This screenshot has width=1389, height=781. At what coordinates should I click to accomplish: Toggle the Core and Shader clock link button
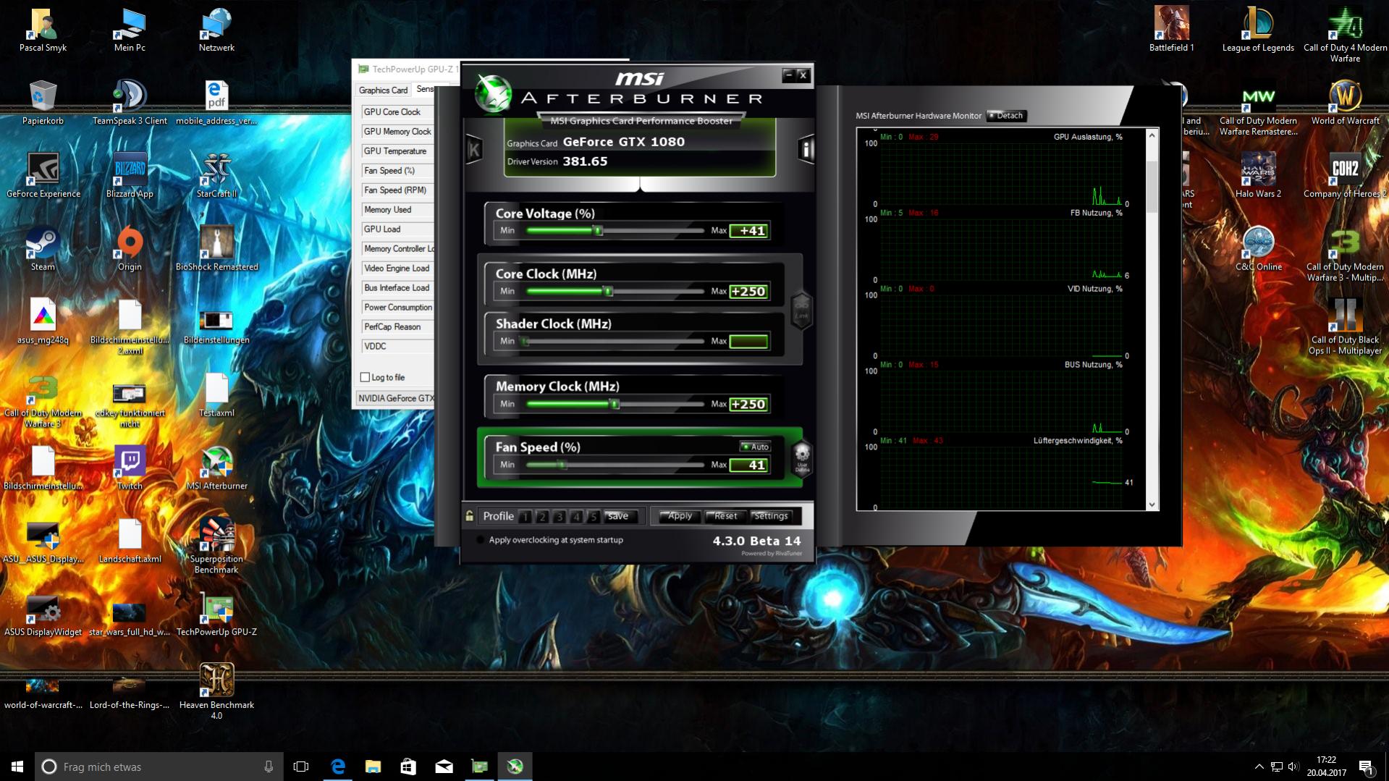click(801, 311)
